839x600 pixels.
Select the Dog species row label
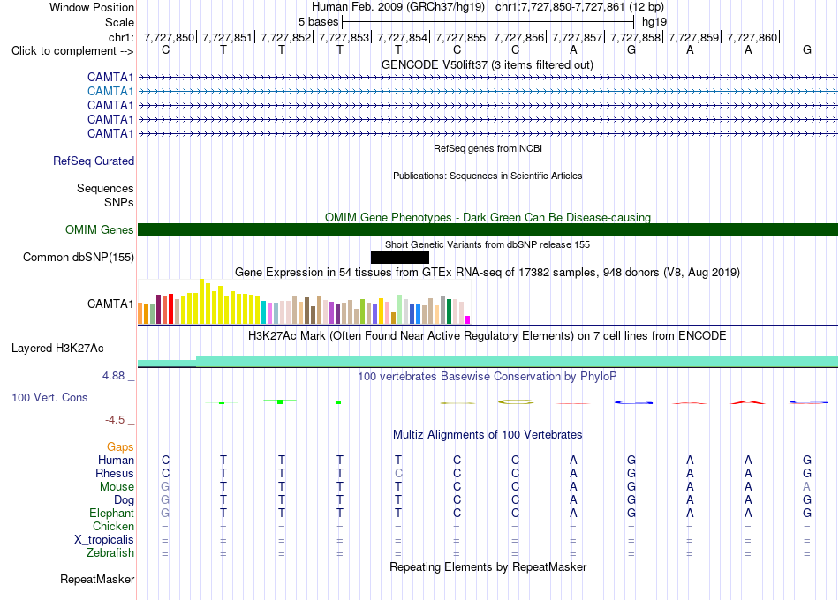[125, 500]
